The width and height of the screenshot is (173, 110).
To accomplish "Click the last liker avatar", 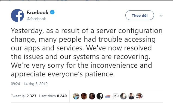I will coord(140,96).
